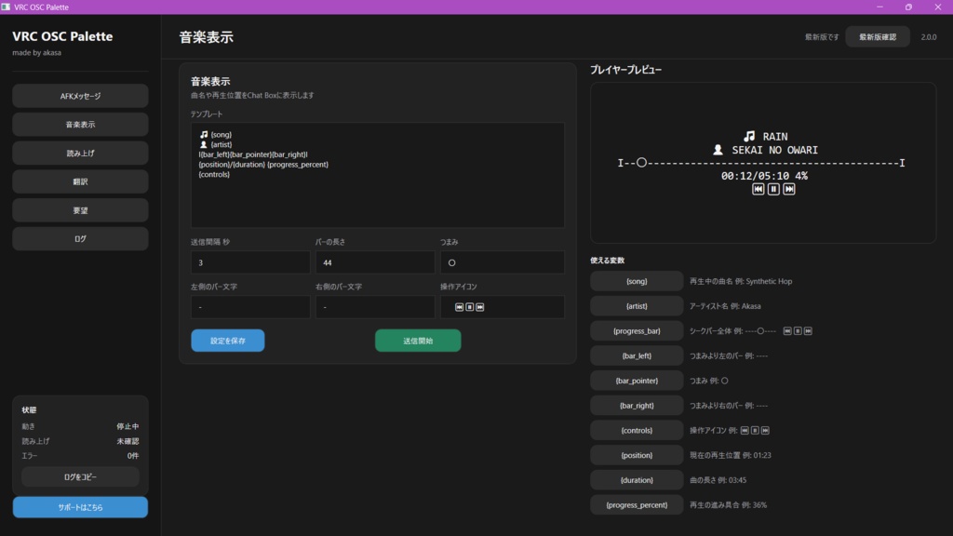Minimize the VRC OSC Palette window
The width and height of the screenshot is (953, 536).
click(x=879, y=7)
